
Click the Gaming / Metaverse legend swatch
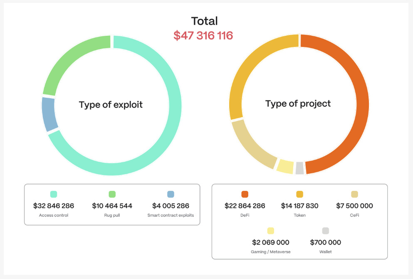(271, 230)
